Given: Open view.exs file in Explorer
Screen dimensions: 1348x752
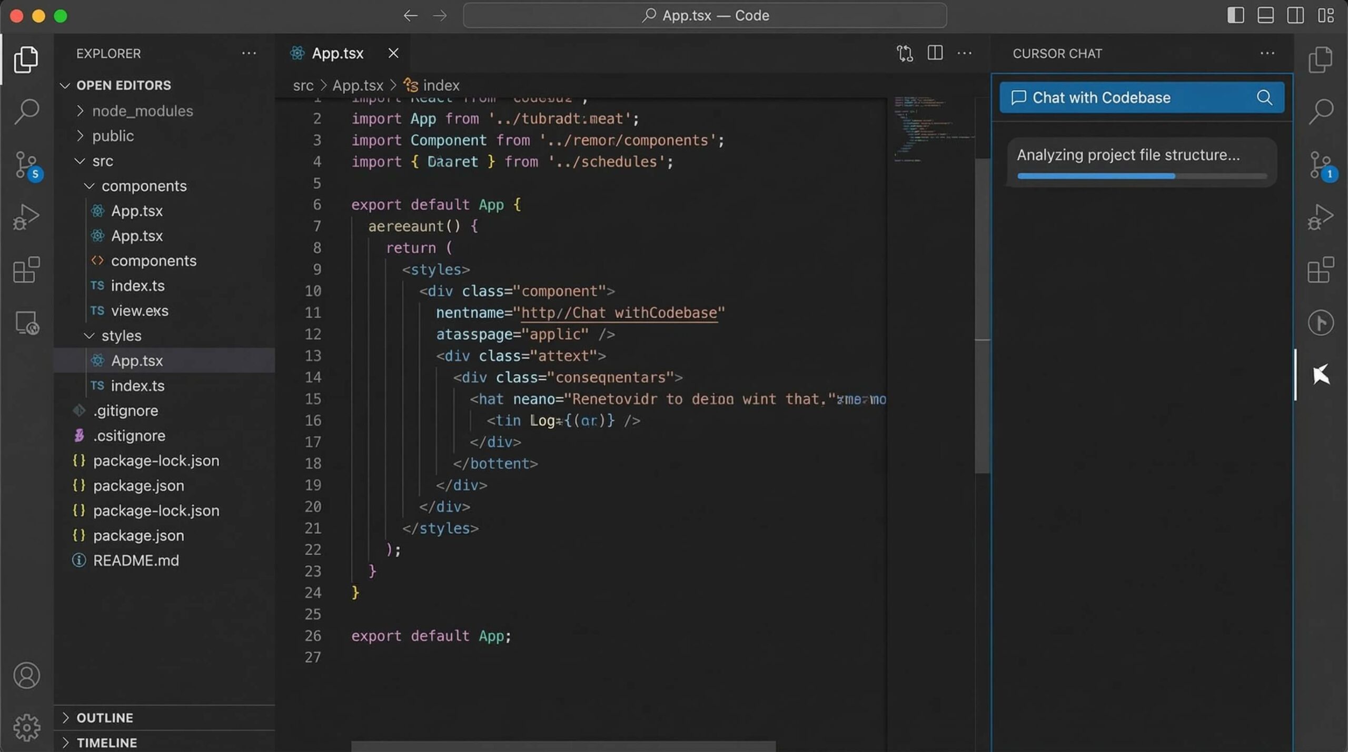Looking at the screenshot, I should click(164, 310).
